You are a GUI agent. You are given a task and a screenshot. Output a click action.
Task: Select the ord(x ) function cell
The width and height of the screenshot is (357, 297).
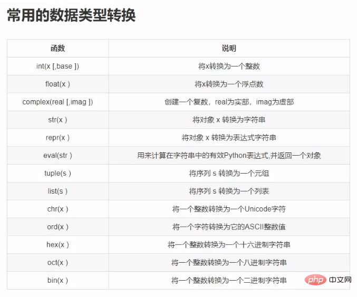pyautogui.click(x=58, y=227)
